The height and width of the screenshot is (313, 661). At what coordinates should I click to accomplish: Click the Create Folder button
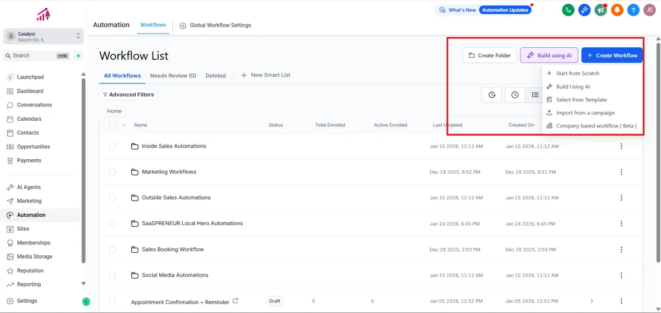490,55
